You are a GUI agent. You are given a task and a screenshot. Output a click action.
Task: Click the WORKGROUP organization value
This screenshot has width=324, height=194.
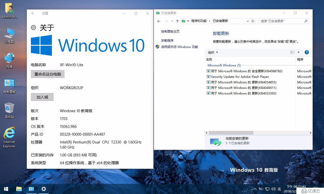[72, 88]
